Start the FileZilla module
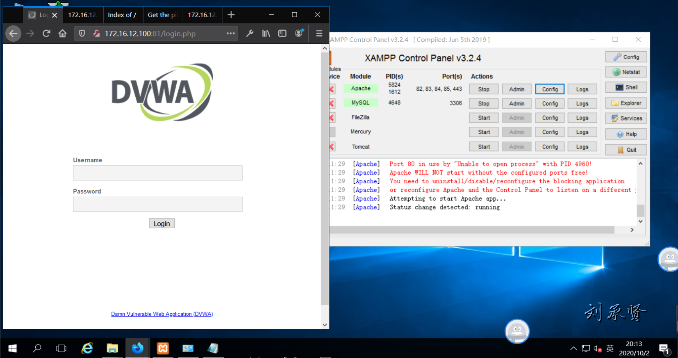Screen dimensions: 678x358 (x=484, y=118)
